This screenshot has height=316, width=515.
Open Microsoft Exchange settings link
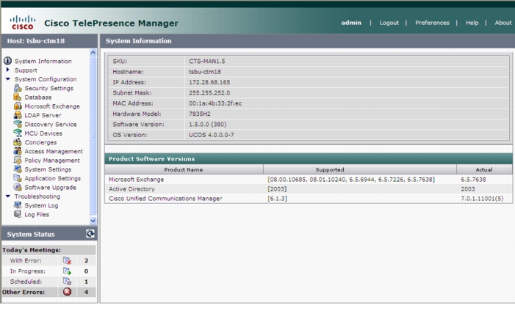point(52,106)
